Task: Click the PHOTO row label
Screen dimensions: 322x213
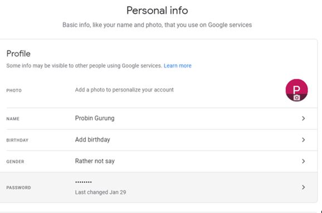Action: click(x=14, y=90)
